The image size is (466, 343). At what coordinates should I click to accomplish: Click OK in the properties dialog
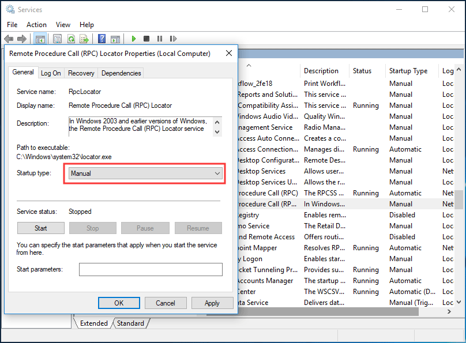[x=119, y=303]
